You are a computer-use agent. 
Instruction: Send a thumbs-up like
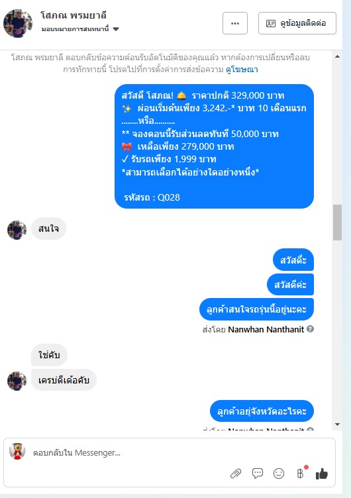point(321,473)
